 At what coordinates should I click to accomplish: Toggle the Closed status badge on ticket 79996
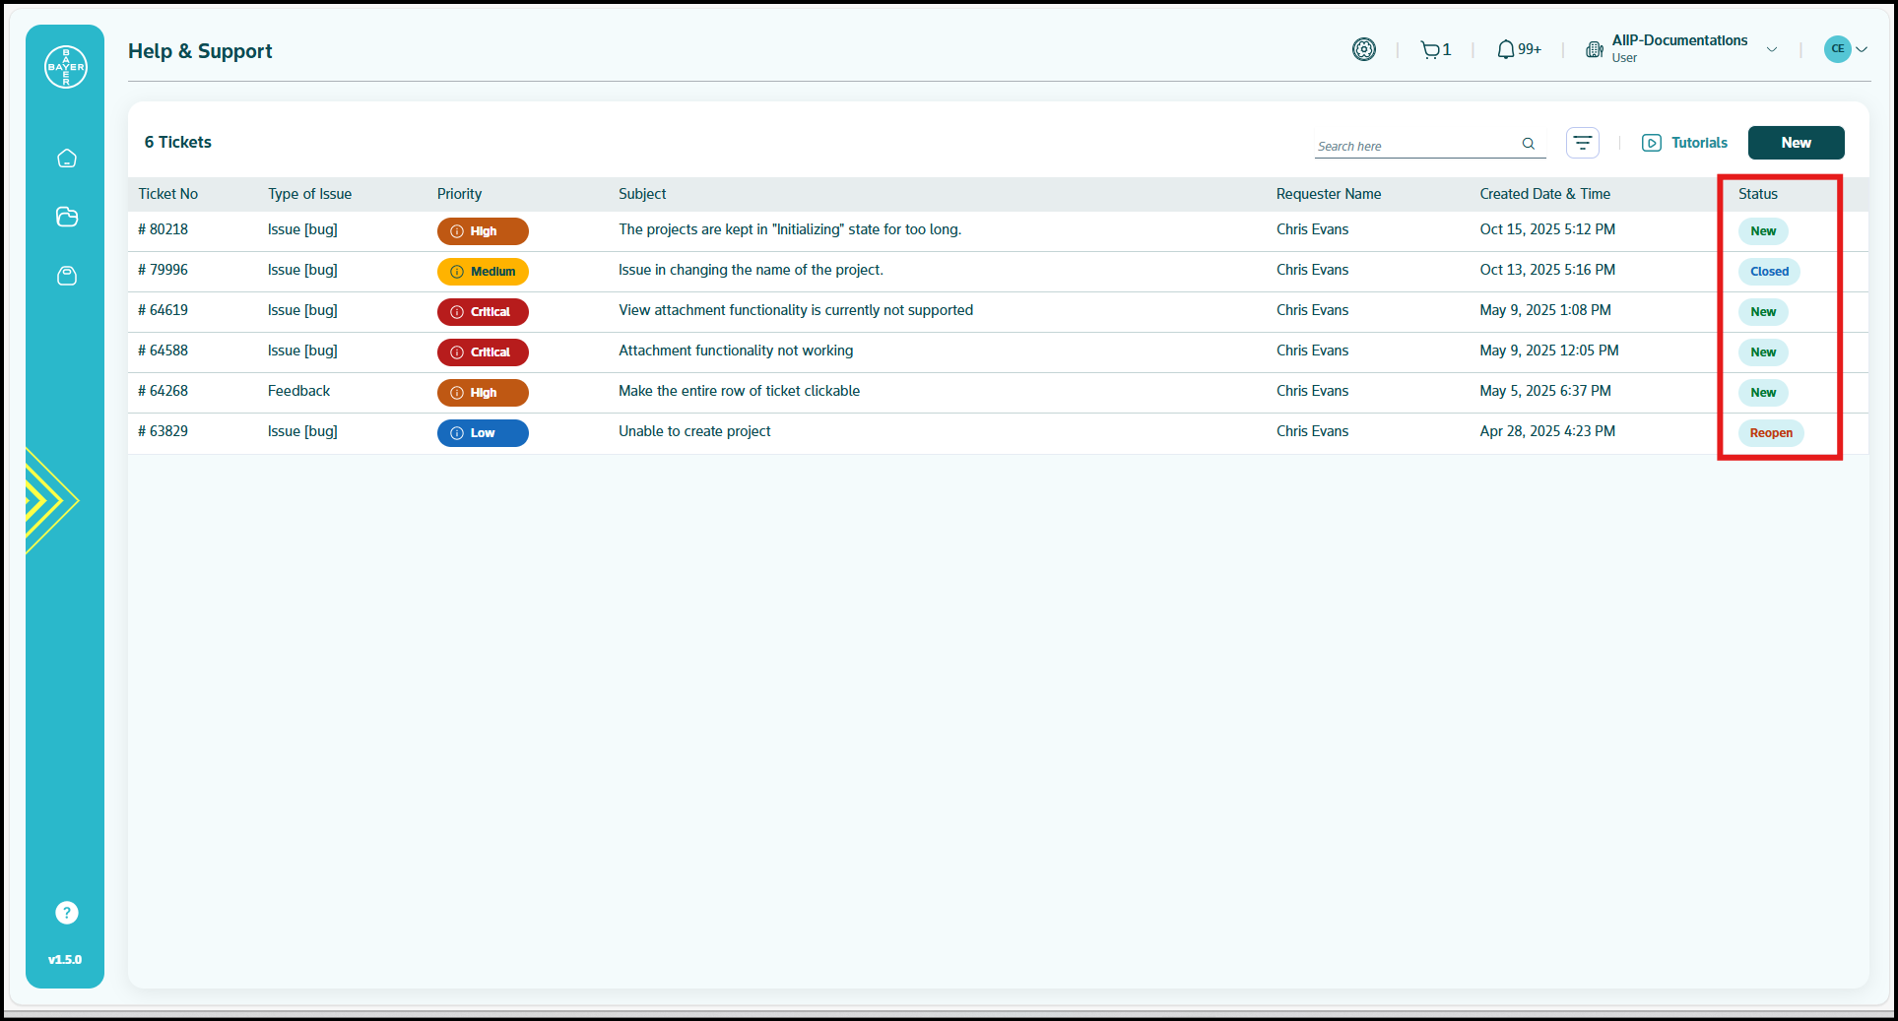click(x=1768, y=272)
